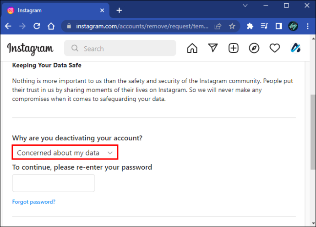This screenshot has height=227, width=316.
Task: Click the share page icon in address bar
Action: pyautogui.click(x=218, y=26)
